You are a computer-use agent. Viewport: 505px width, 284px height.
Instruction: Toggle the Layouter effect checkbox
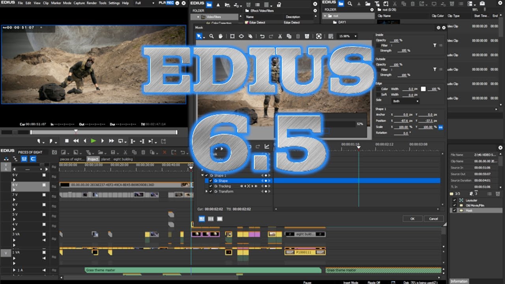coord(455,200)
